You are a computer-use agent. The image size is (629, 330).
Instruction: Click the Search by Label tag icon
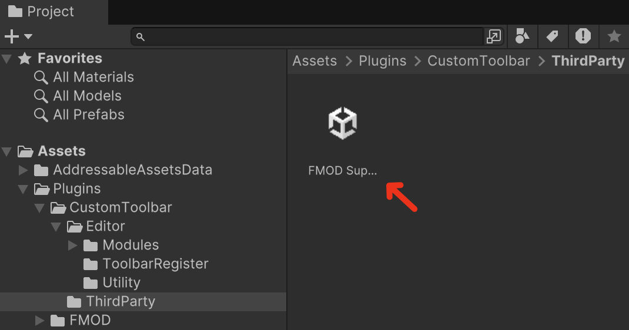[x=552, y=36]
